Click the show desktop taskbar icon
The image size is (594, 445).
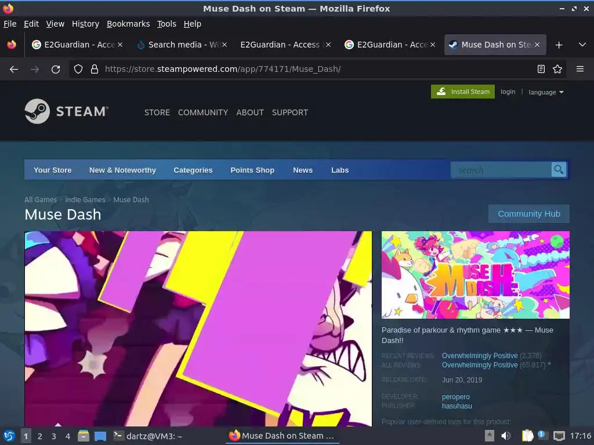point(100,436)
